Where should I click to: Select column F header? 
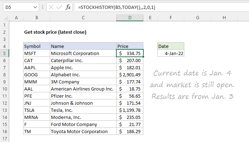171,18
